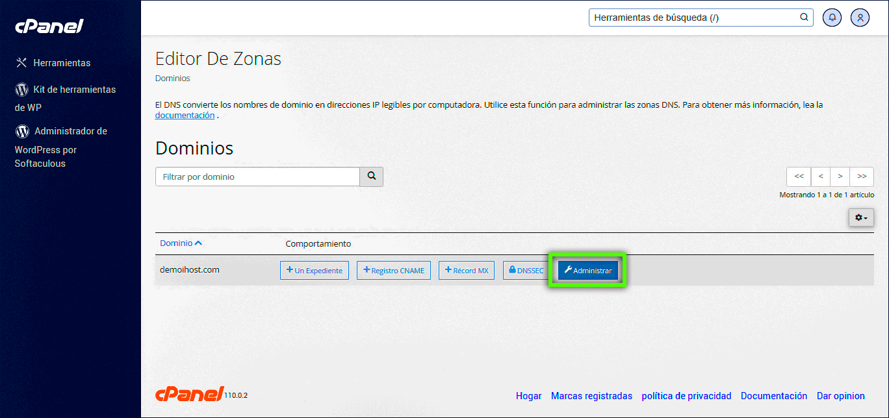Viewport: 889px width, 418px height.
Task: Add a Registro CNAME record
Action: 394,271
